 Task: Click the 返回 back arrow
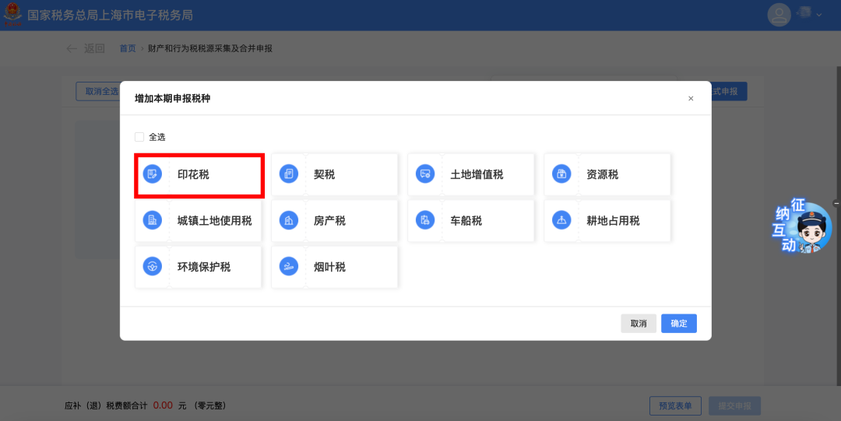tap(72, 49)
